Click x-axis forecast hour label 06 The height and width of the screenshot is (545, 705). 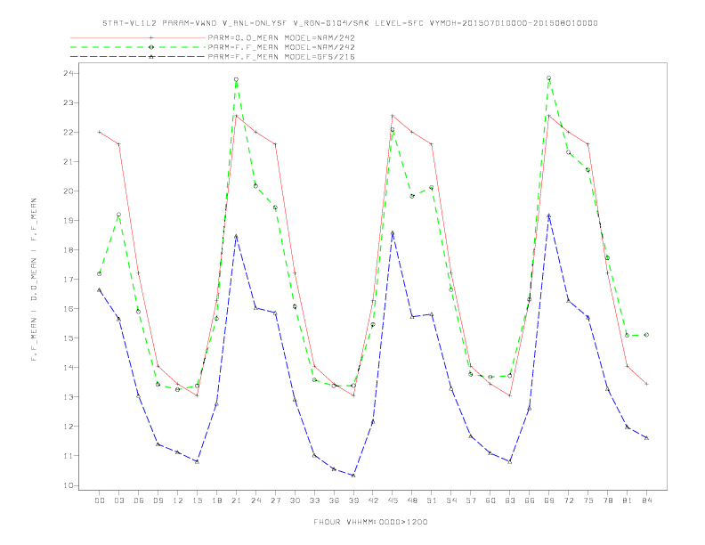pyautogui.click(x=139, y=500)
